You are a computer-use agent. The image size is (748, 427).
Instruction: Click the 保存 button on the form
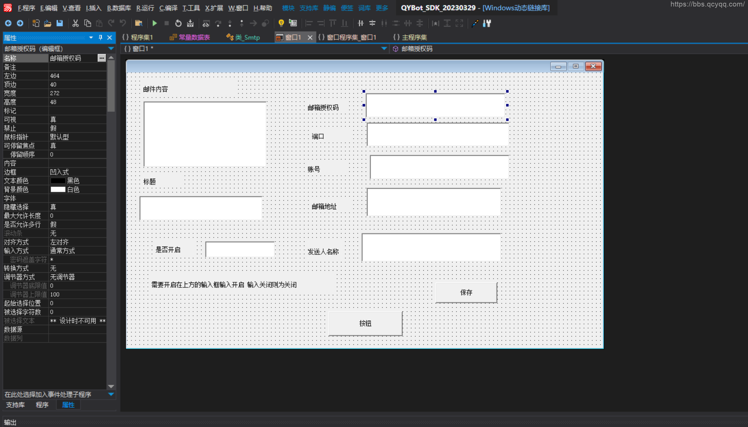(466, 293)
